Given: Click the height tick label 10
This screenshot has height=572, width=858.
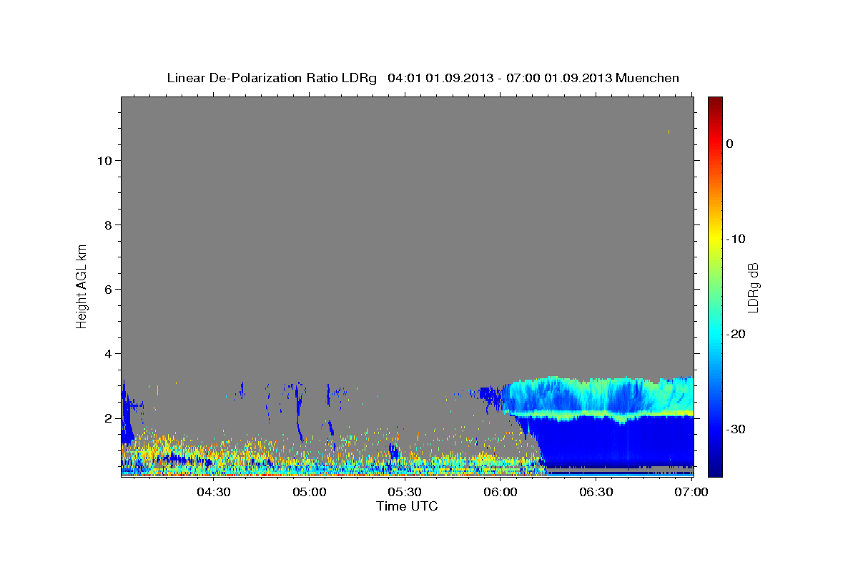Looking at the screenshot, I should tap(104, 160).
